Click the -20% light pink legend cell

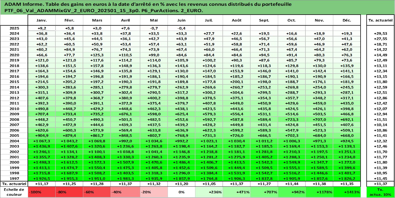pos(154,192)
